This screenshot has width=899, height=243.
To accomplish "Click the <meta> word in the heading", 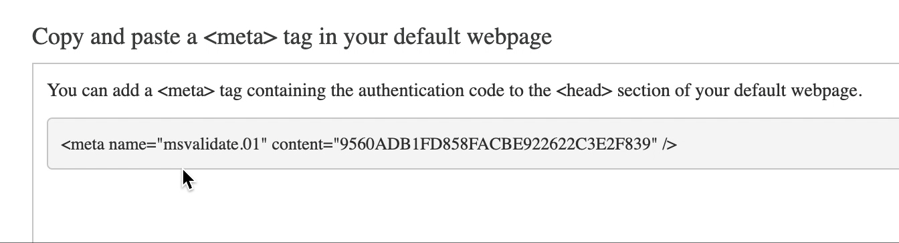I will pyautogui.click(x=239, y=36).
